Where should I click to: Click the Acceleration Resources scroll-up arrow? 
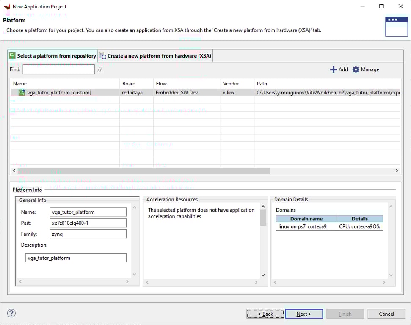pos(263,207)
